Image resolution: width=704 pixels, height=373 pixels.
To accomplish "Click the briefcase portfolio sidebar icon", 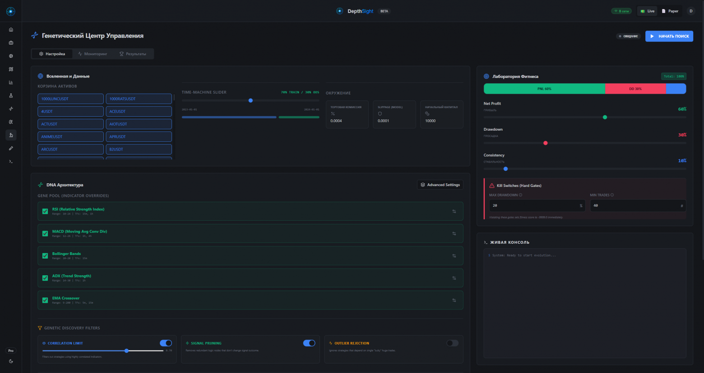I will tap(11, 43).
